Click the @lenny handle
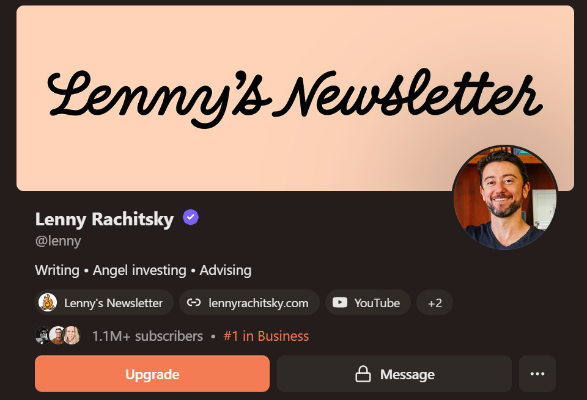 (58, 241)
